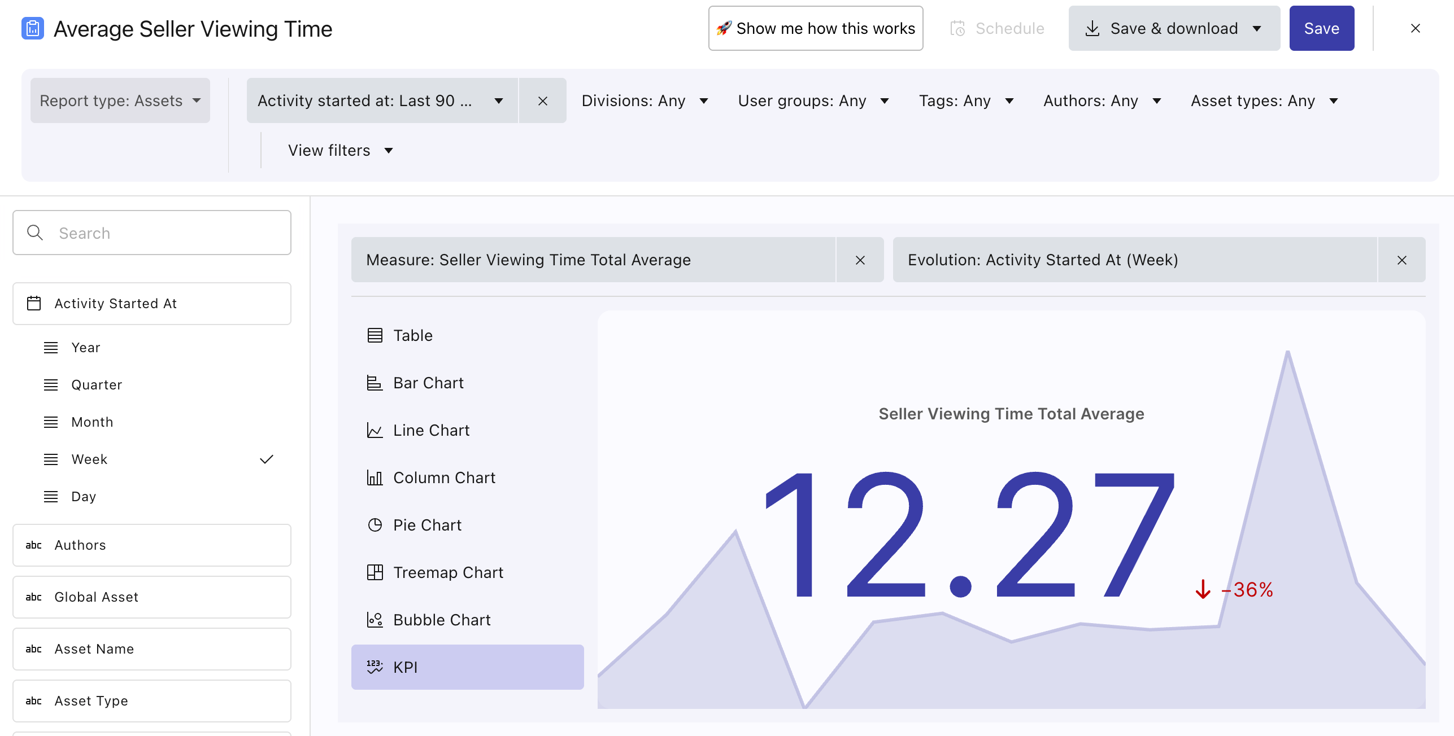The image size is (1454, 736).
Task: Pick the Column Chart icon
Action: click(x=375, y=477)
